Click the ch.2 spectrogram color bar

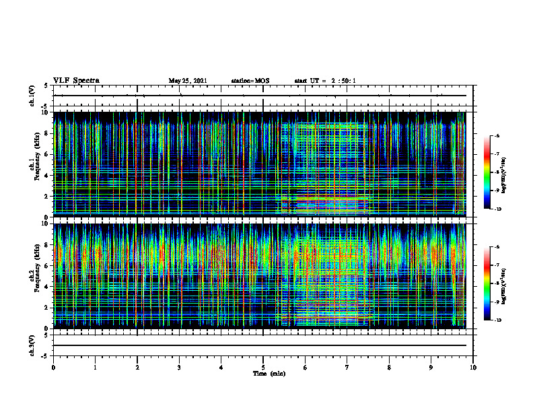coord(487,283)
